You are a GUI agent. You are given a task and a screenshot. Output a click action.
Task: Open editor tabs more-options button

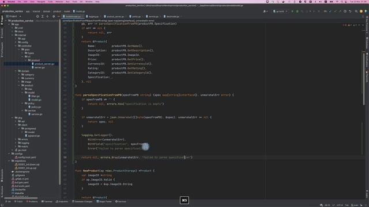tap(363, 17)
